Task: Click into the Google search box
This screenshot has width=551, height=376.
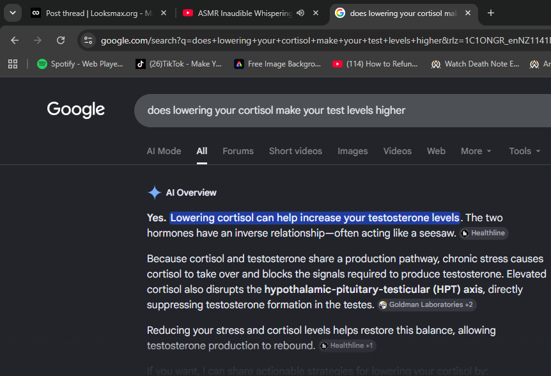Action: 343,111
